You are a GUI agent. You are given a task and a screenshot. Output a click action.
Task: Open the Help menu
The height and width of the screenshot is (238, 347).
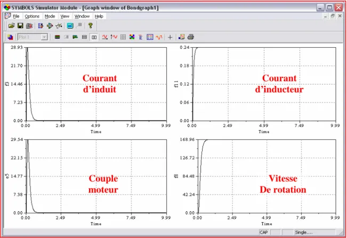99,16
